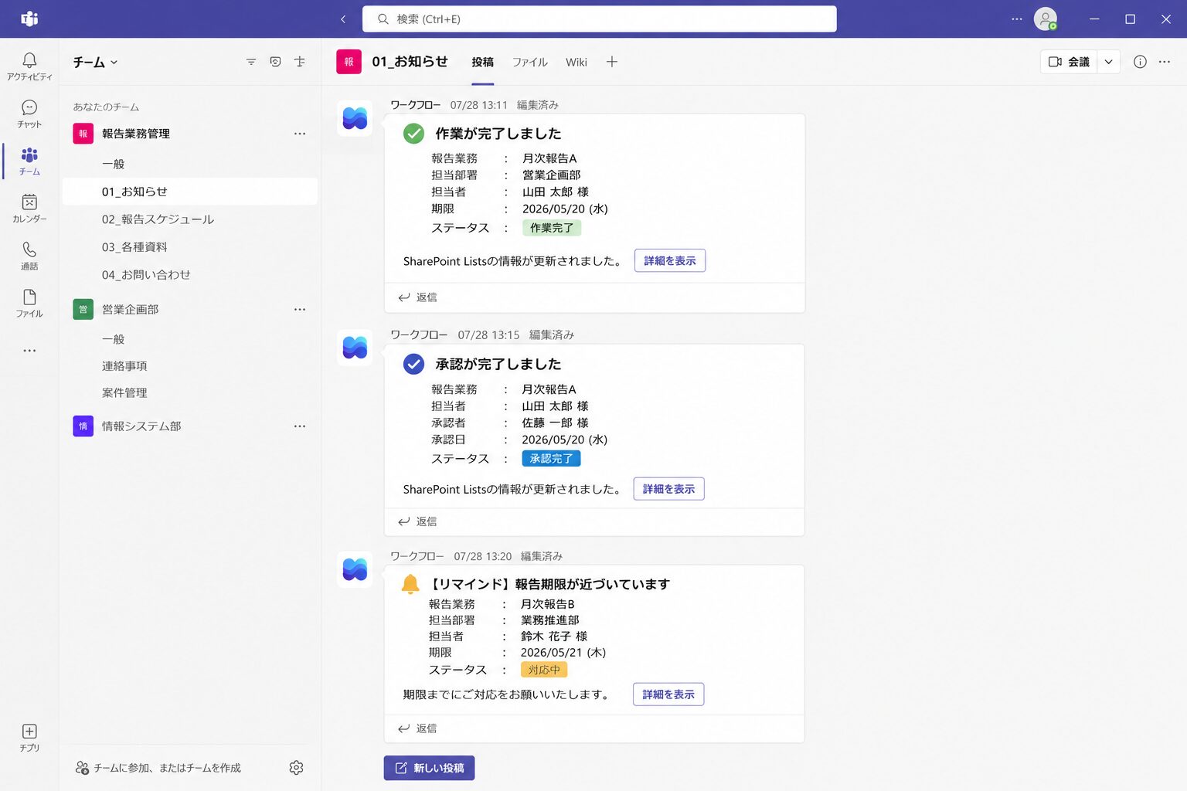Screen dimensions: 1187x791
Task: Expand the チーム header dropdown
Action: 95,62
